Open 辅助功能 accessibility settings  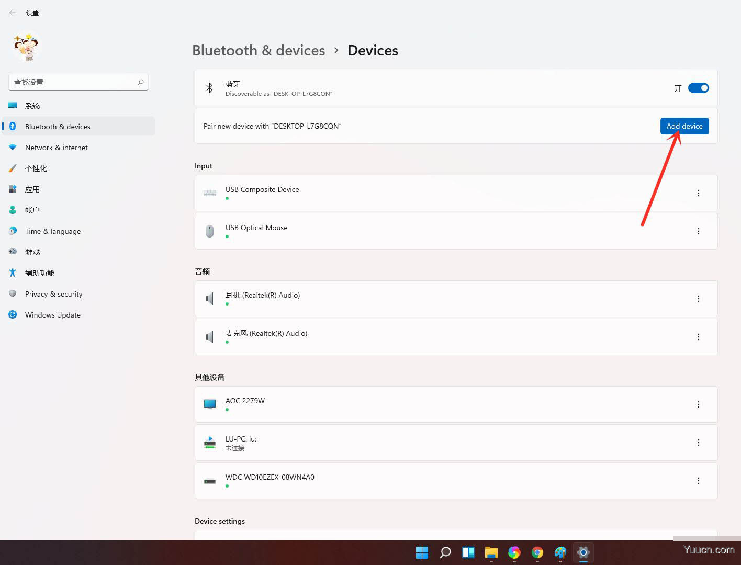coord(78,273)
